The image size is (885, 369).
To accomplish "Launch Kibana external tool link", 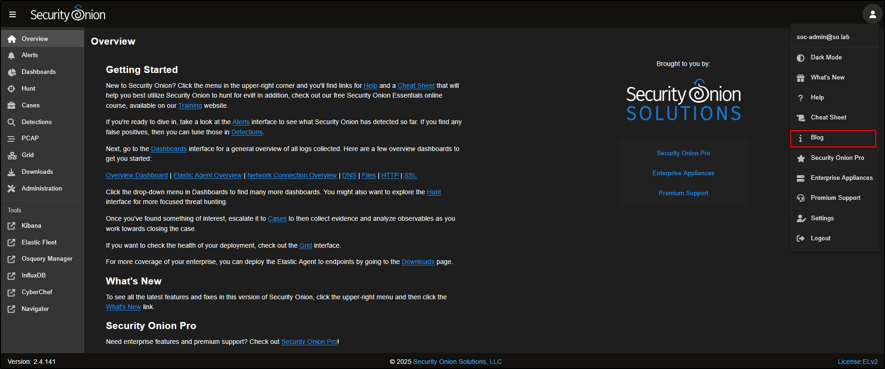I will (x=31, y=226).
